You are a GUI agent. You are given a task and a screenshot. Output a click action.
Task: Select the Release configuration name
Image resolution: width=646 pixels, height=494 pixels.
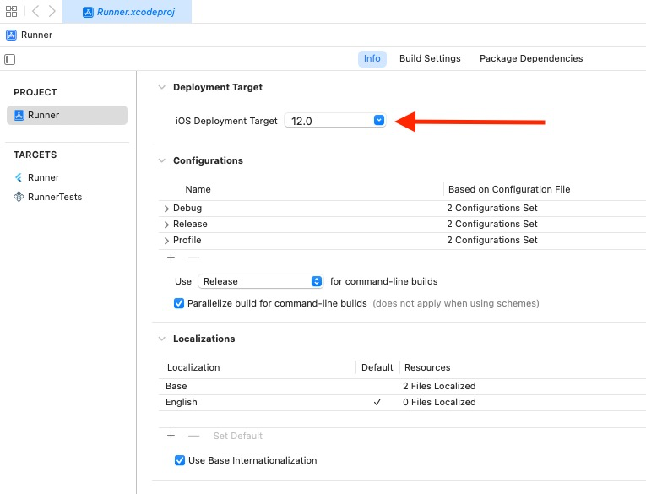coord(190,224)
